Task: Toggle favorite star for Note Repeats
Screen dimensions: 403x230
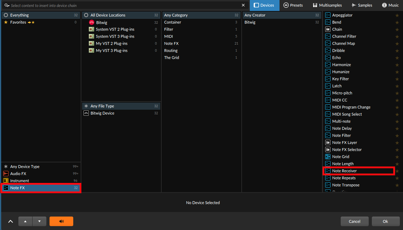Action: [x=397, y=178]
